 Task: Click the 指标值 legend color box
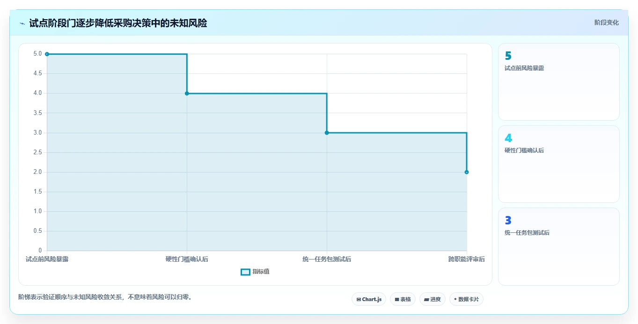click(x=245, y=272)
